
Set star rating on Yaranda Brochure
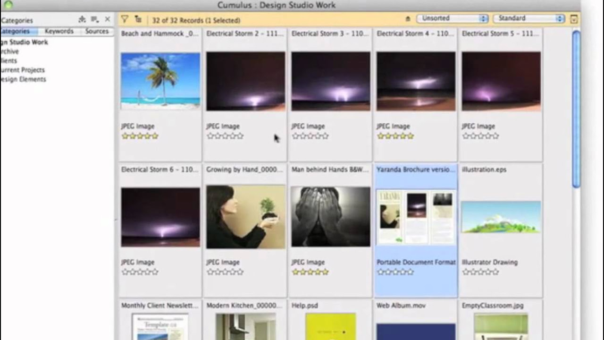395,272
